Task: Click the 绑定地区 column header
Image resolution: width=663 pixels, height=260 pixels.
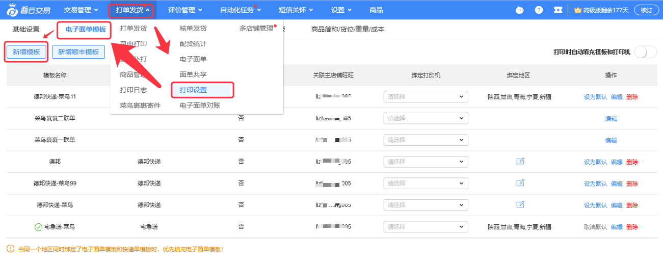Action: click(519, 75)
